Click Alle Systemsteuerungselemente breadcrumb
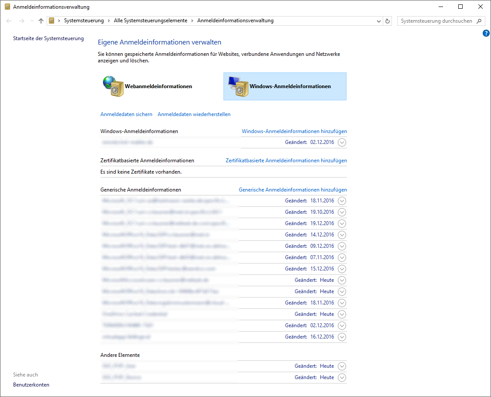The width and height of the screenshot is (491, 397). tap(150, 21)
